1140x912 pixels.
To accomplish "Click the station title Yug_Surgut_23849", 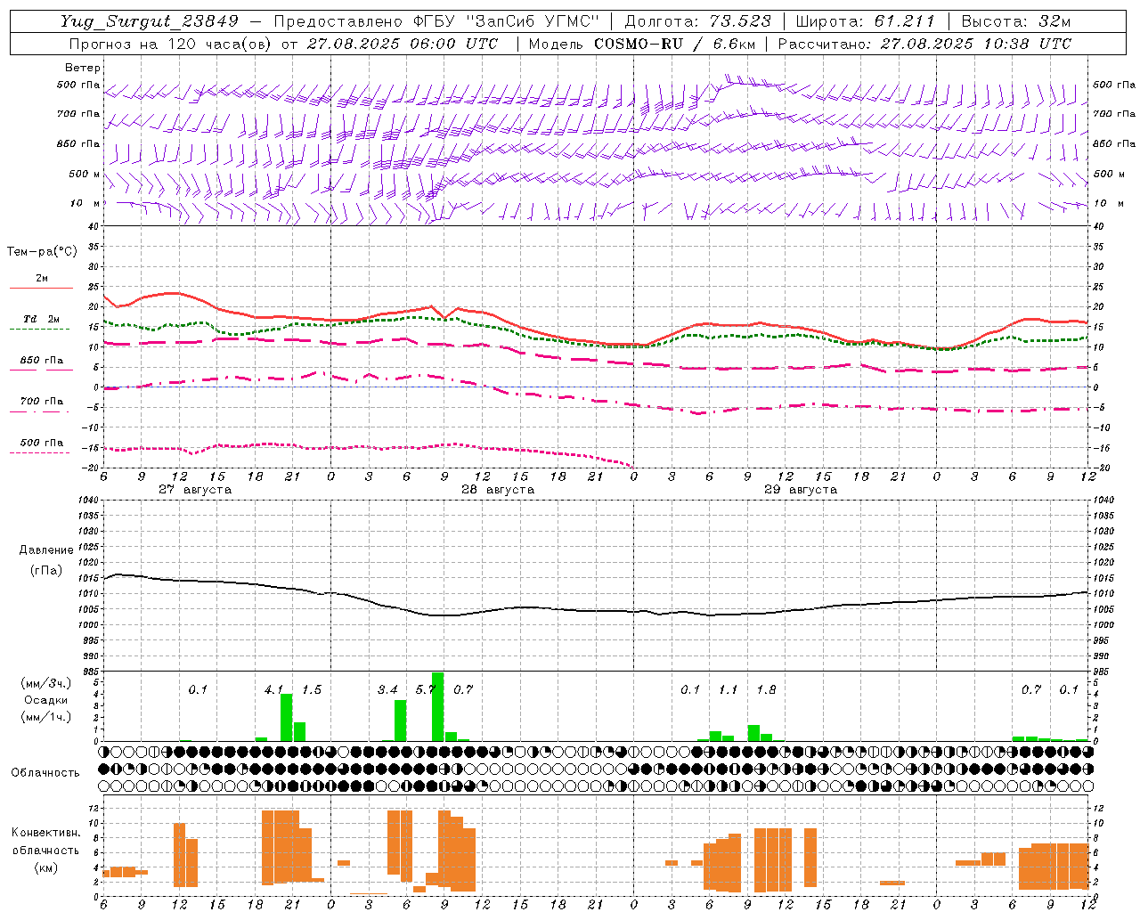I will click(x=150, y=21).
